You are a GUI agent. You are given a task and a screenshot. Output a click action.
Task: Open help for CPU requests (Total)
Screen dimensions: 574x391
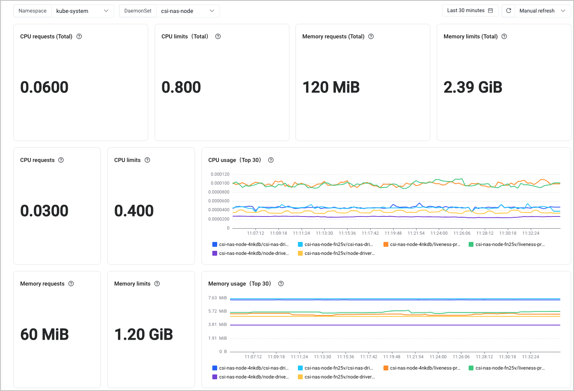pyautogui.click(x=79, y=36)
